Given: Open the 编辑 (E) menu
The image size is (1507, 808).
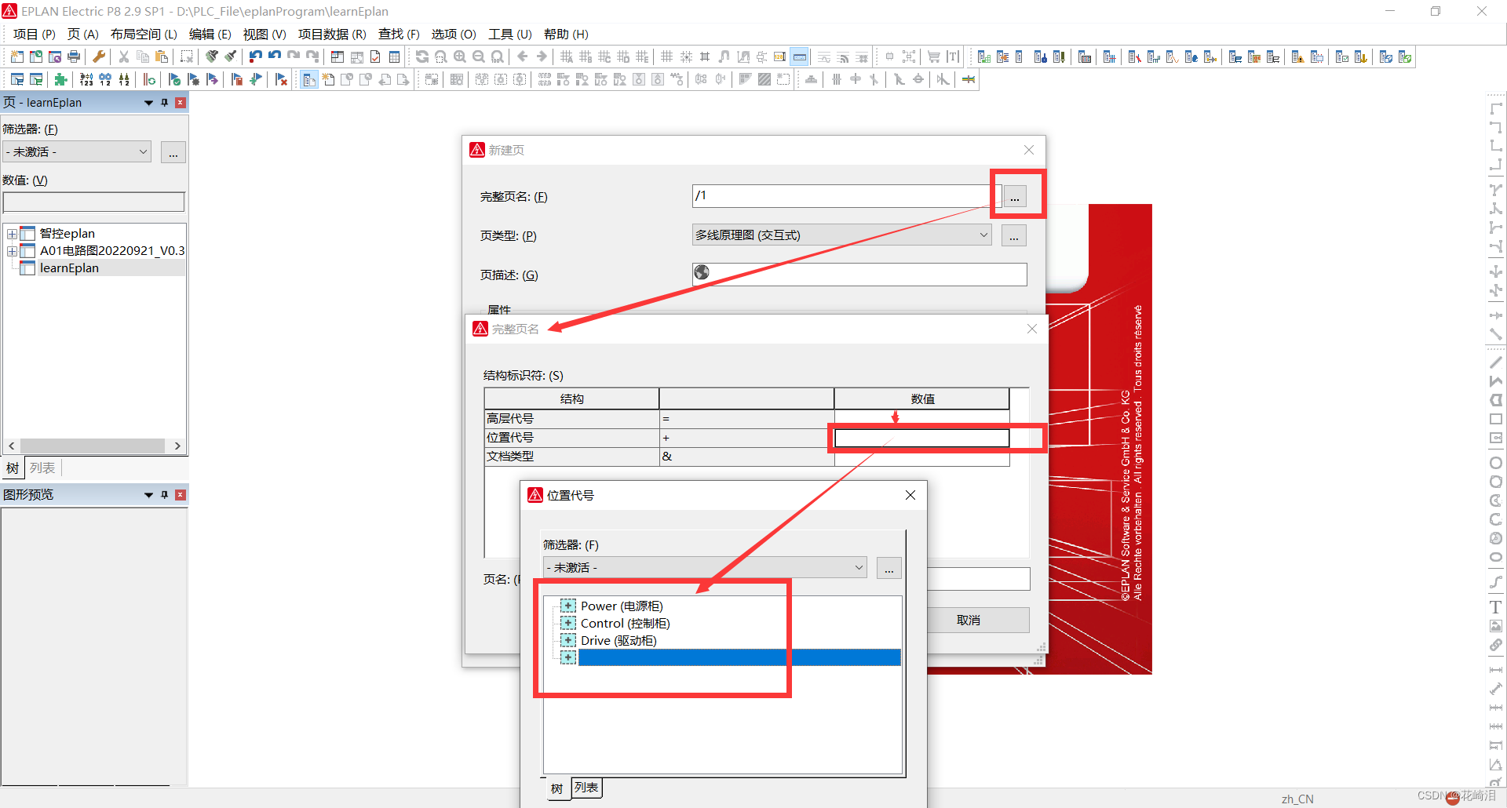Looking at the screenshot, I should [x=210, y=35].
